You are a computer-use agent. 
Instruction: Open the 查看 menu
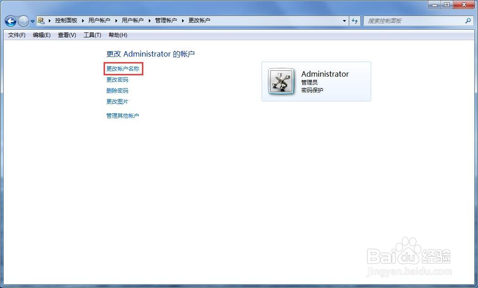(x=66, y=35)
